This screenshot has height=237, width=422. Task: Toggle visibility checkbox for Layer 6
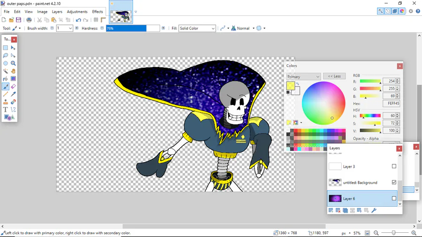394,198
